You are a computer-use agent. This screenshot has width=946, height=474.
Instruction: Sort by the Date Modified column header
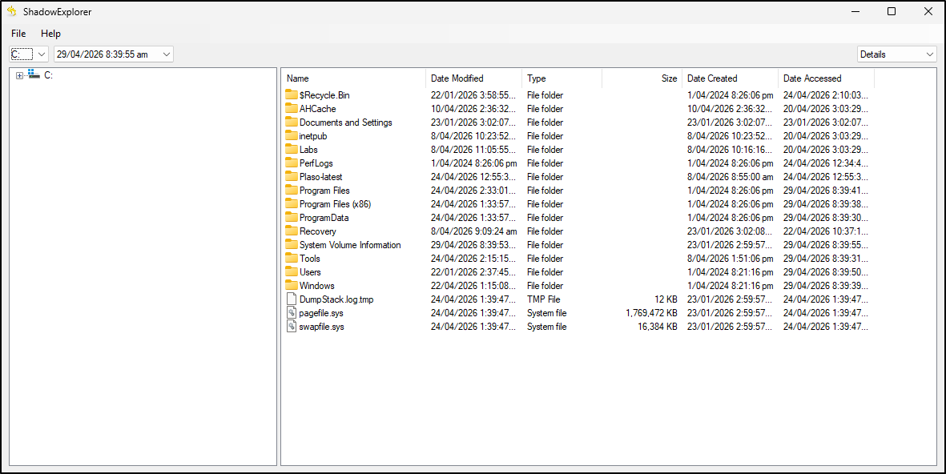[x=473, y=78]
